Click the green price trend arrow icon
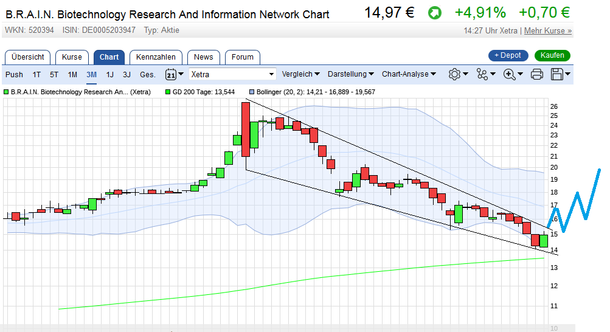This screenshot has height=332, width=610. [435, 13]
